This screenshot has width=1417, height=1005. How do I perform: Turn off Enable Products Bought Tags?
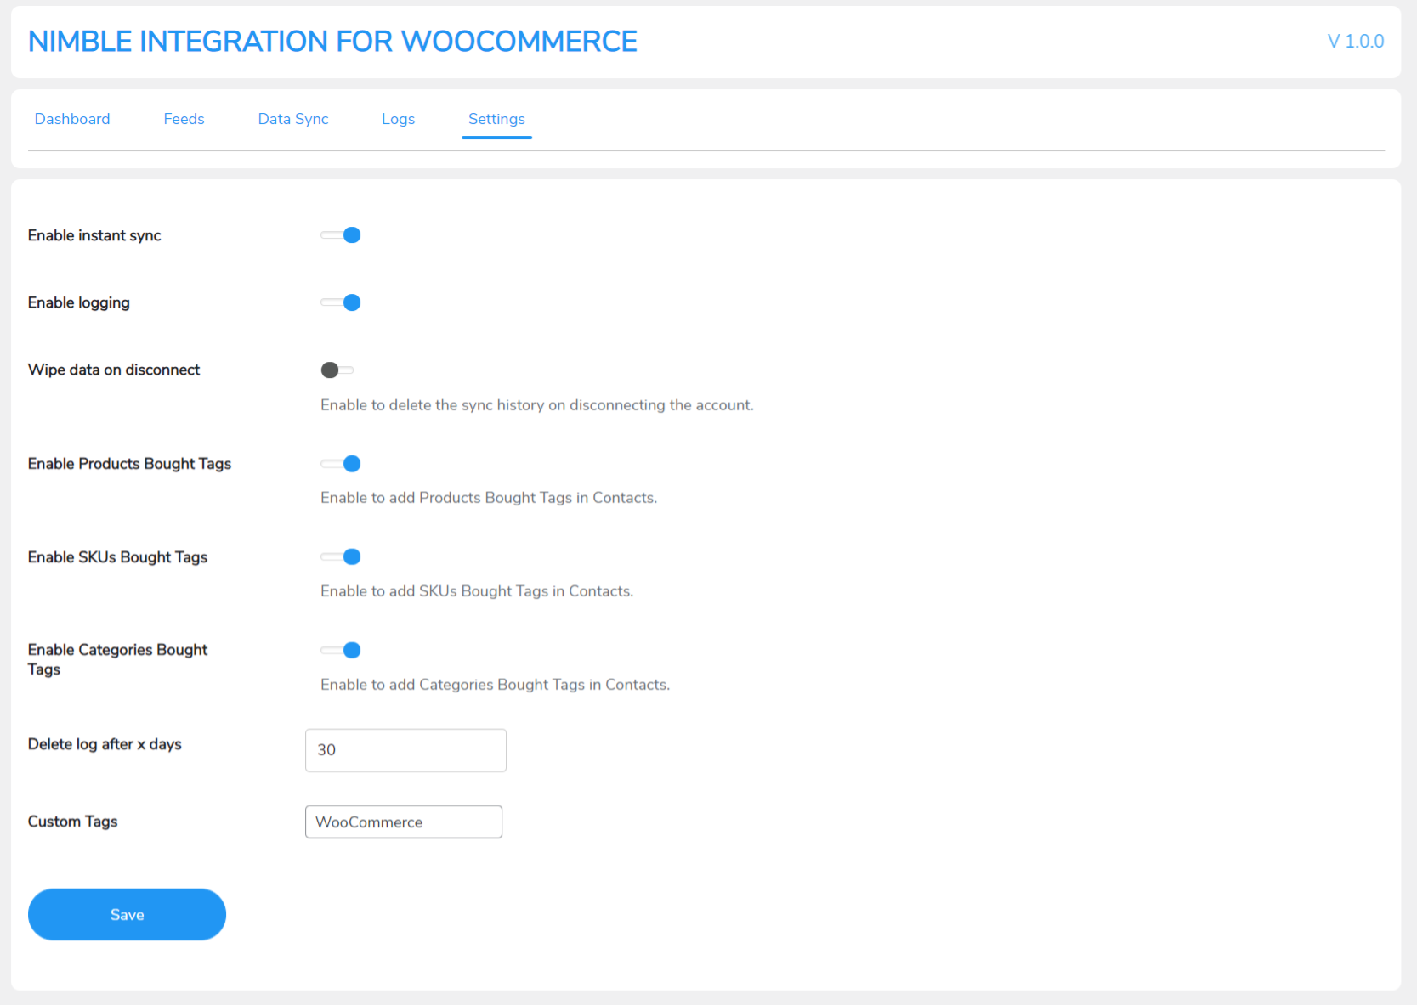[x=340, y=463]
